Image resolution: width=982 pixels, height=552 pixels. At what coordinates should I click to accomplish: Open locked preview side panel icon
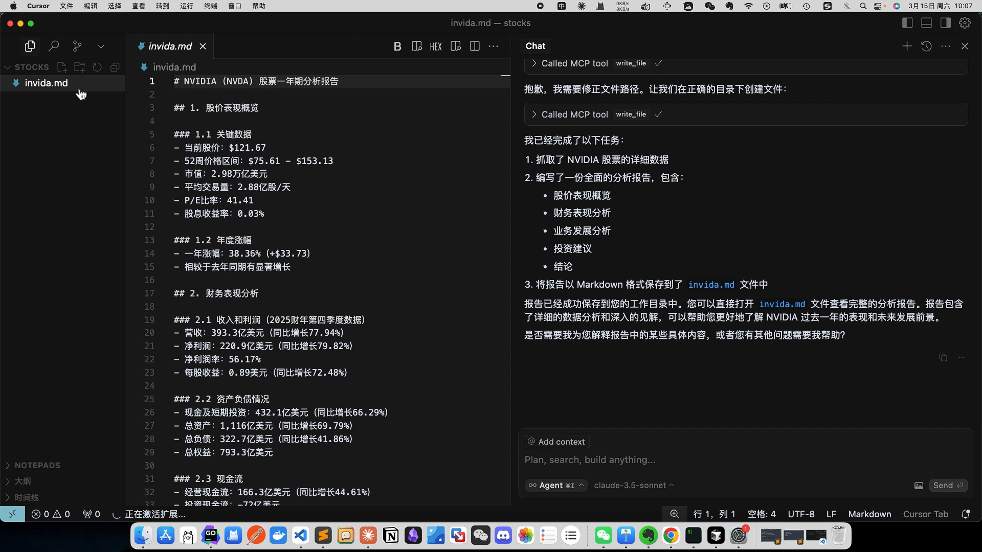click(x=456, y=47)
